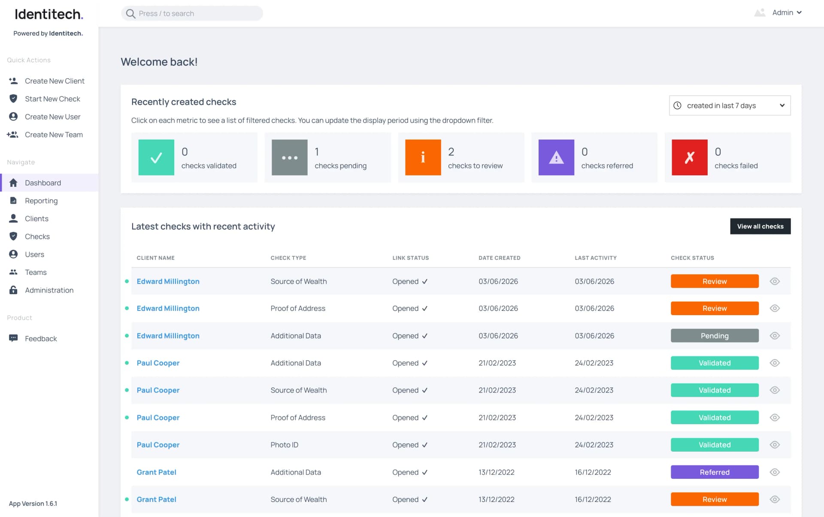Click the clock icon in period filter
Viewport: 824px width, 517px height.
[x=677, y=105]
